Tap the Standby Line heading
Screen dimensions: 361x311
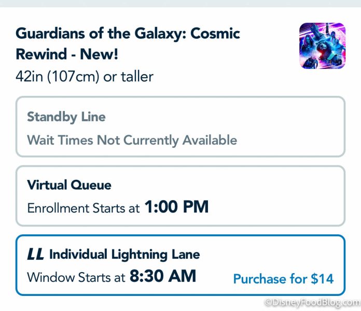(x=66, y=117)
